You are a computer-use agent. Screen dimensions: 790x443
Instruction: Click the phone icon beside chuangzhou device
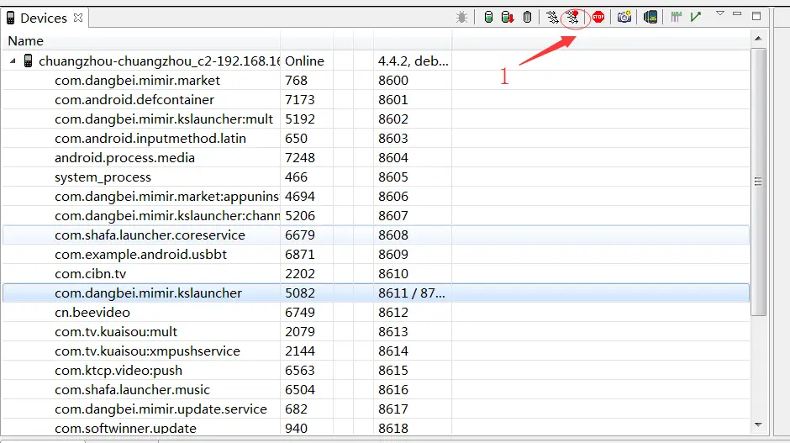click(29, 61)
